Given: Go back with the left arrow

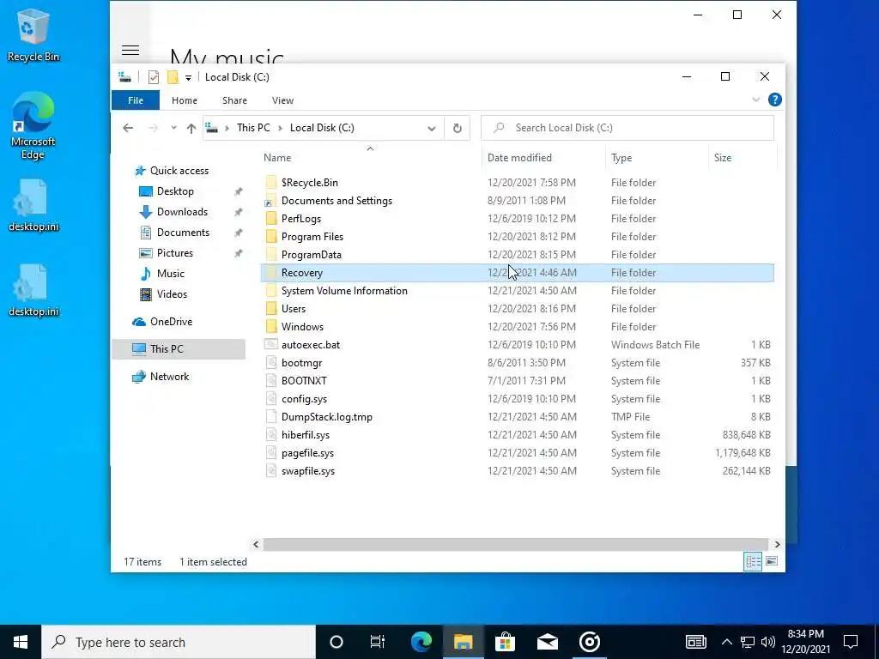Looking at the screenshot, I should (128, 128).
